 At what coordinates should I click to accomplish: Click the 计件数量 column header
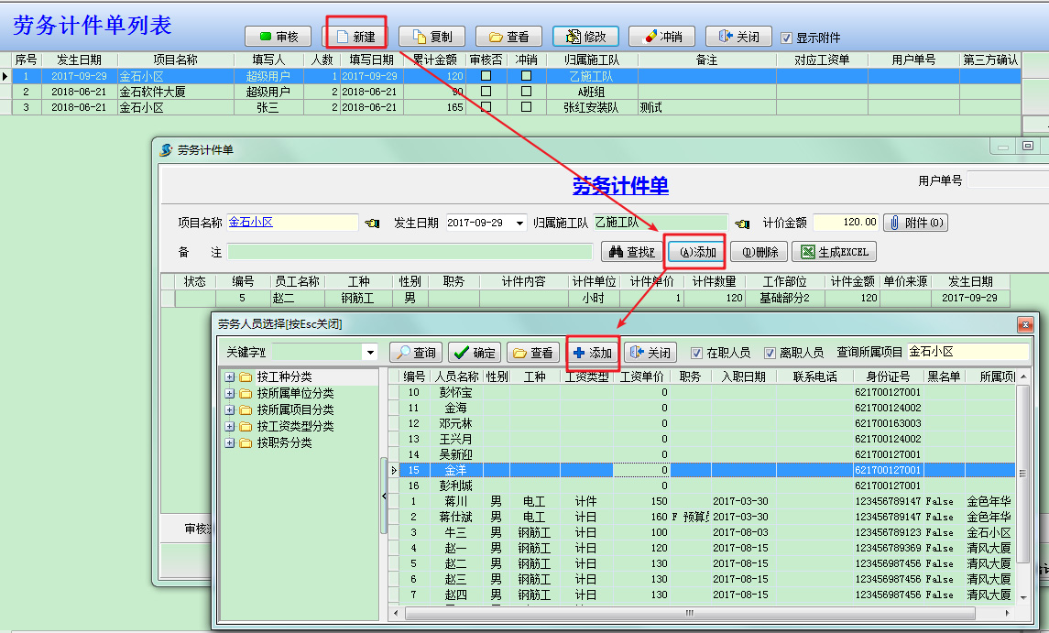(x=714, y=282)
